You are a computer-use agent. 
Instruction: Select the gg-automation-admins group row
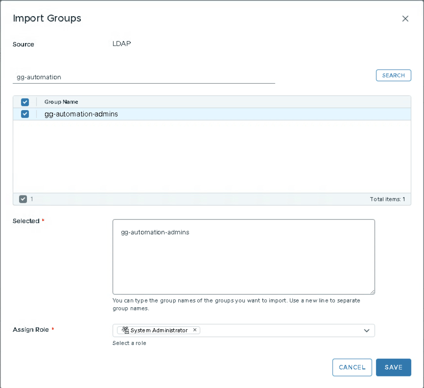207,114
